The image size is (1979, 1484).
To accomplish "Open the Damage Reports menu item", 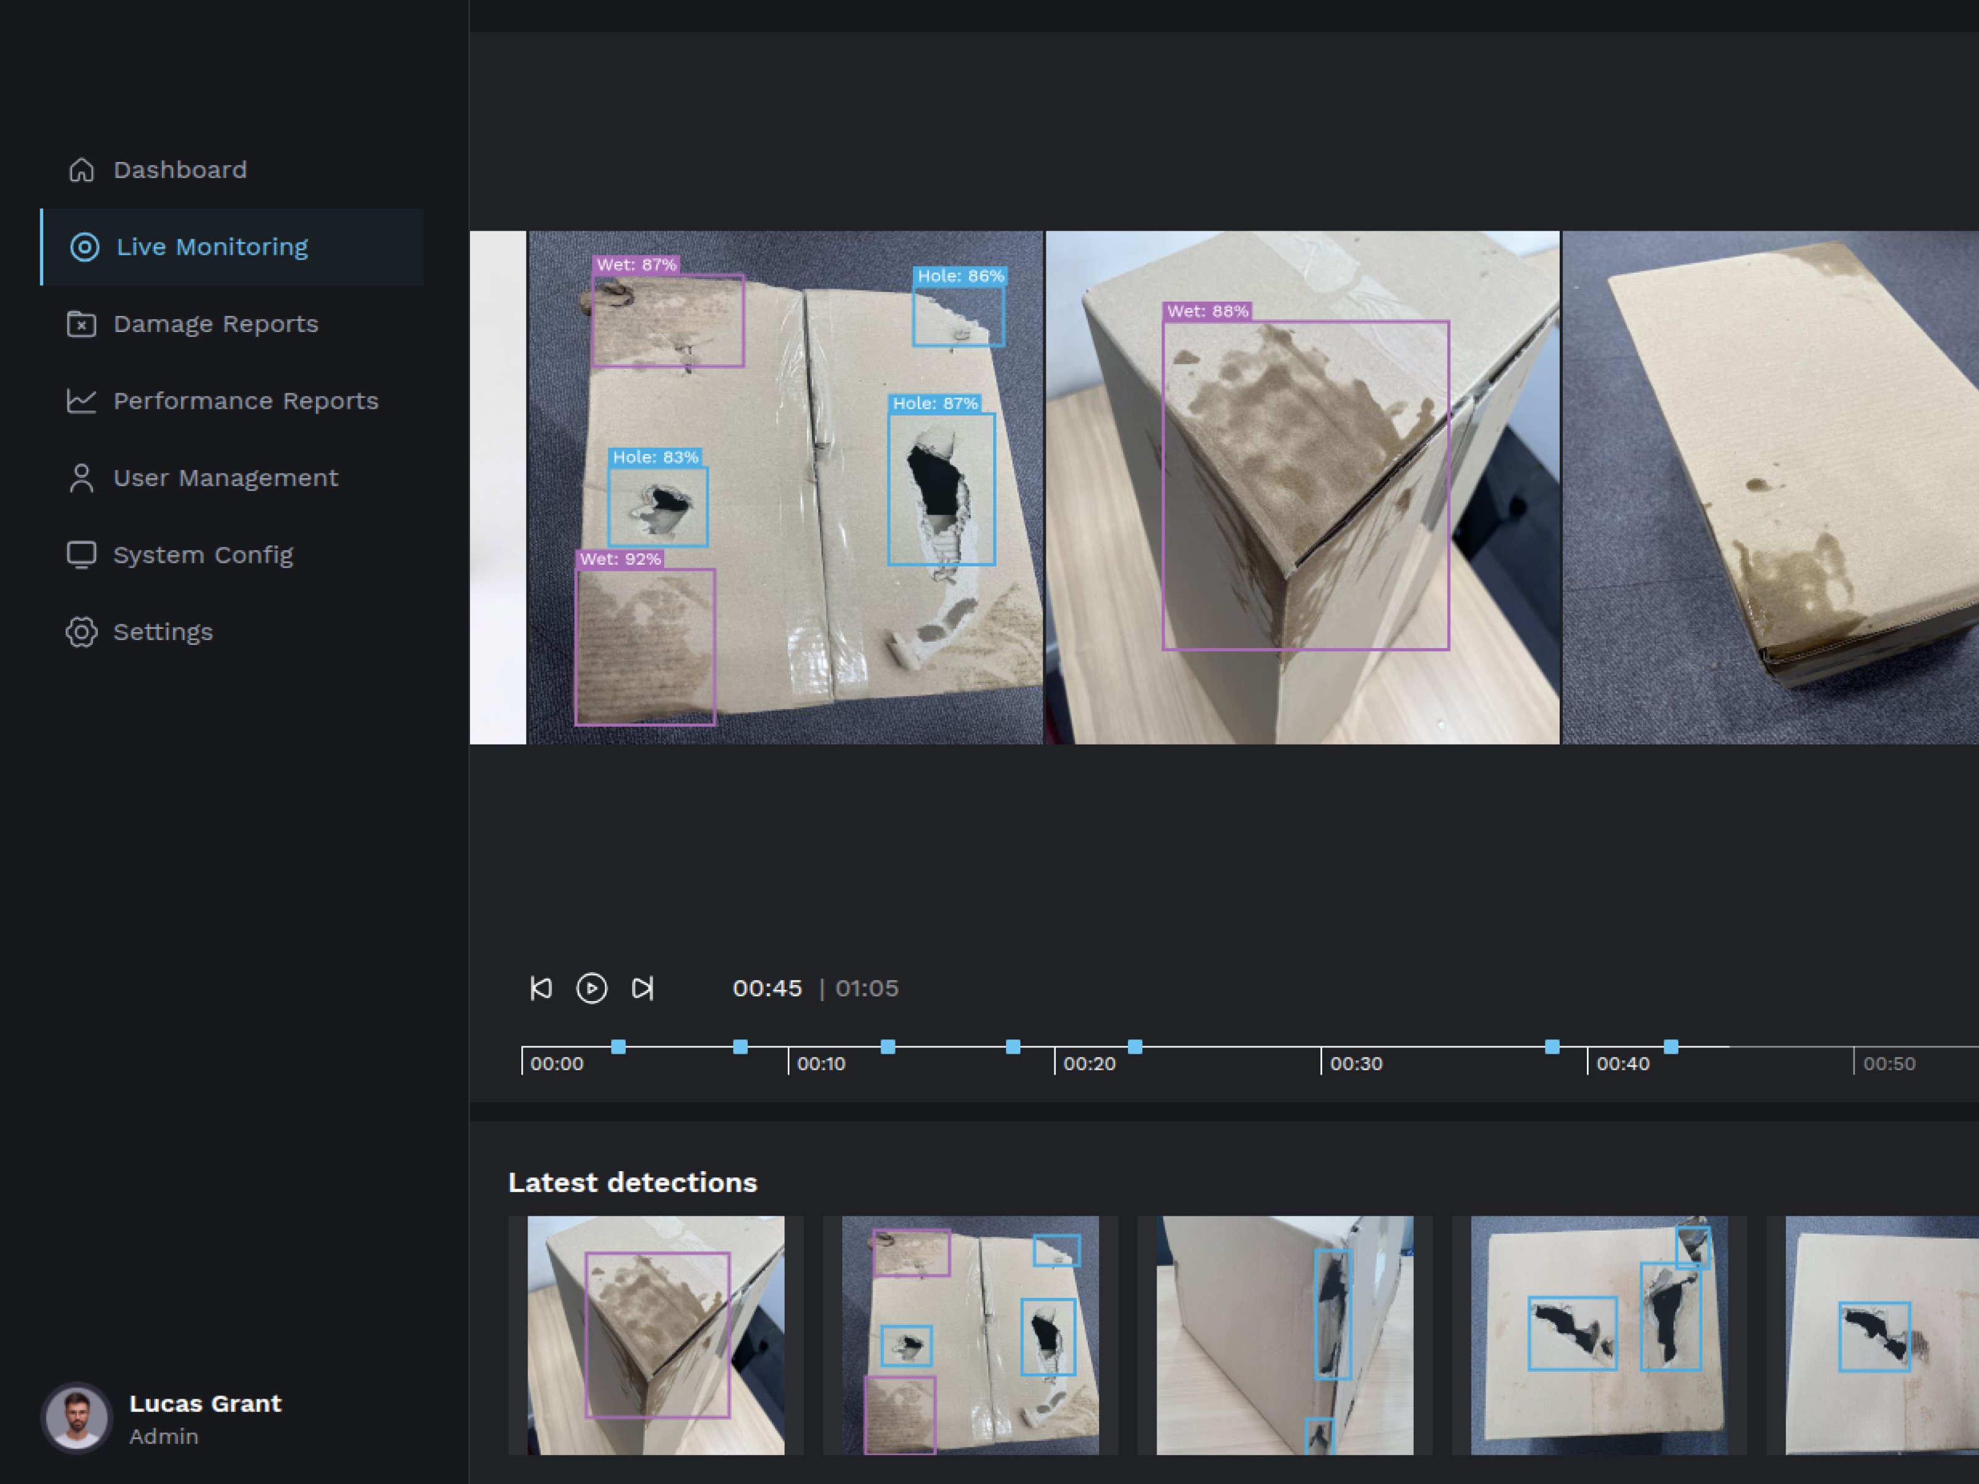I will point(216,324).
